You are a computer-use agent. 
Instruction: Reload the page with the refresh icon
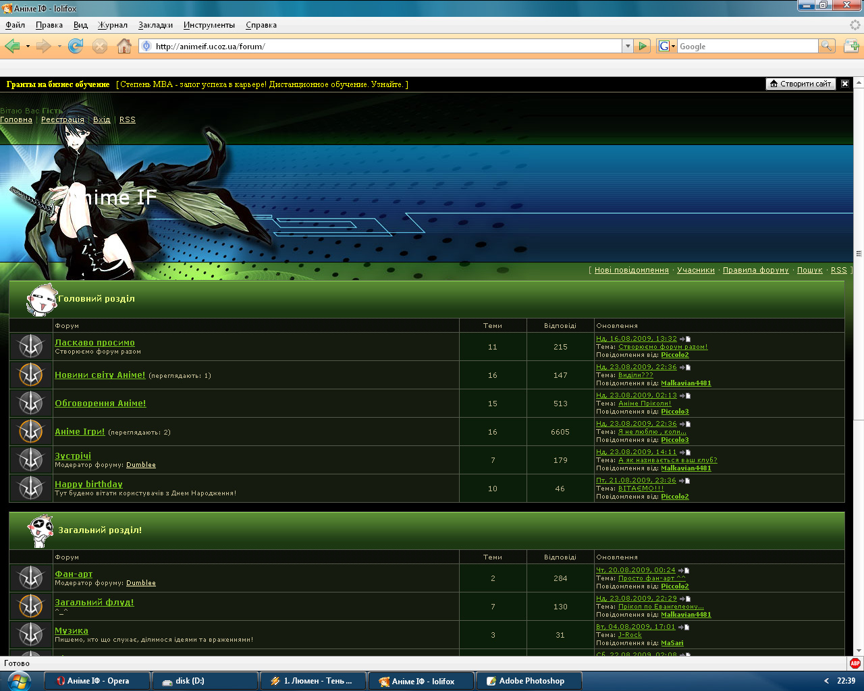click(76, 46)
